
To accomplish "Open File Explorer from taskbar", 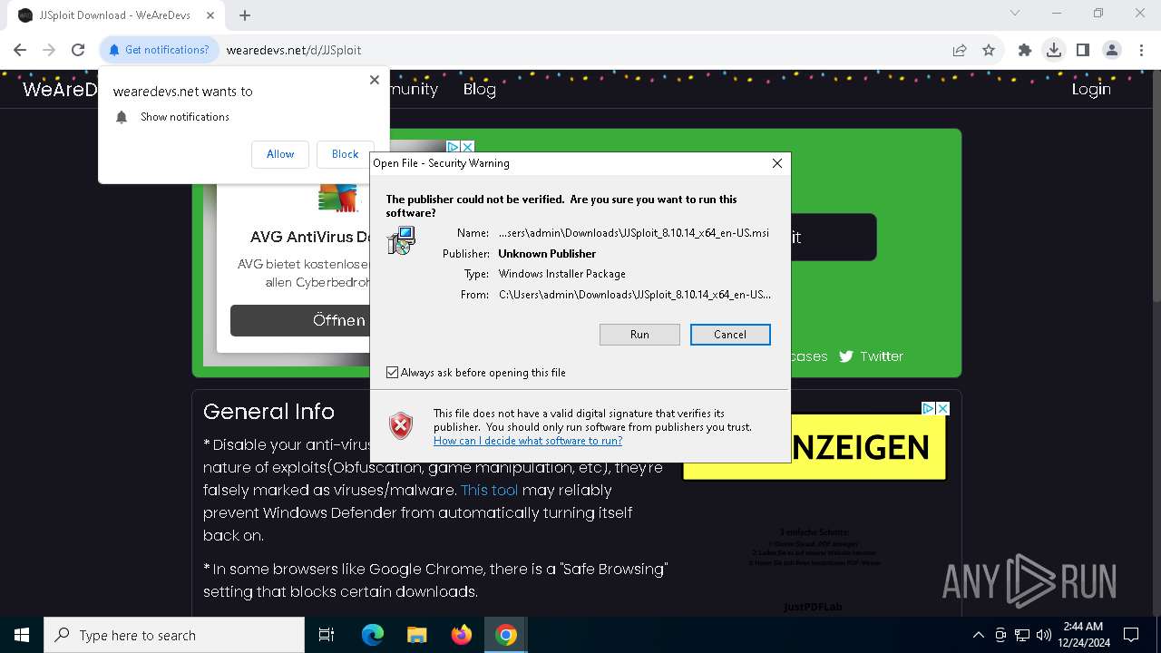I will point(417,635).
